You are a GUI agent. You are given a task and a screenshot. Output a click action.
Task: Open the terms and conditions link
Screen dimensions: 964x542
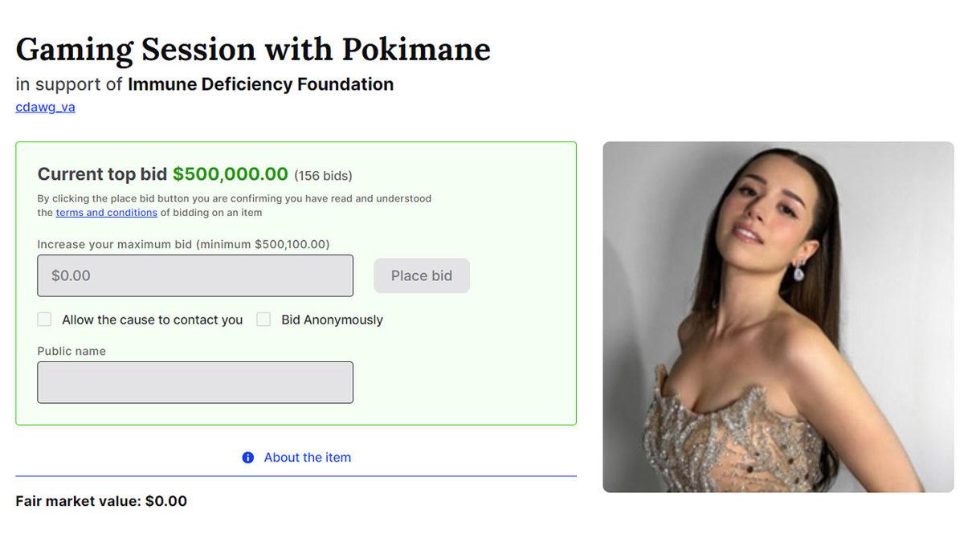click(x=106, y=213)
